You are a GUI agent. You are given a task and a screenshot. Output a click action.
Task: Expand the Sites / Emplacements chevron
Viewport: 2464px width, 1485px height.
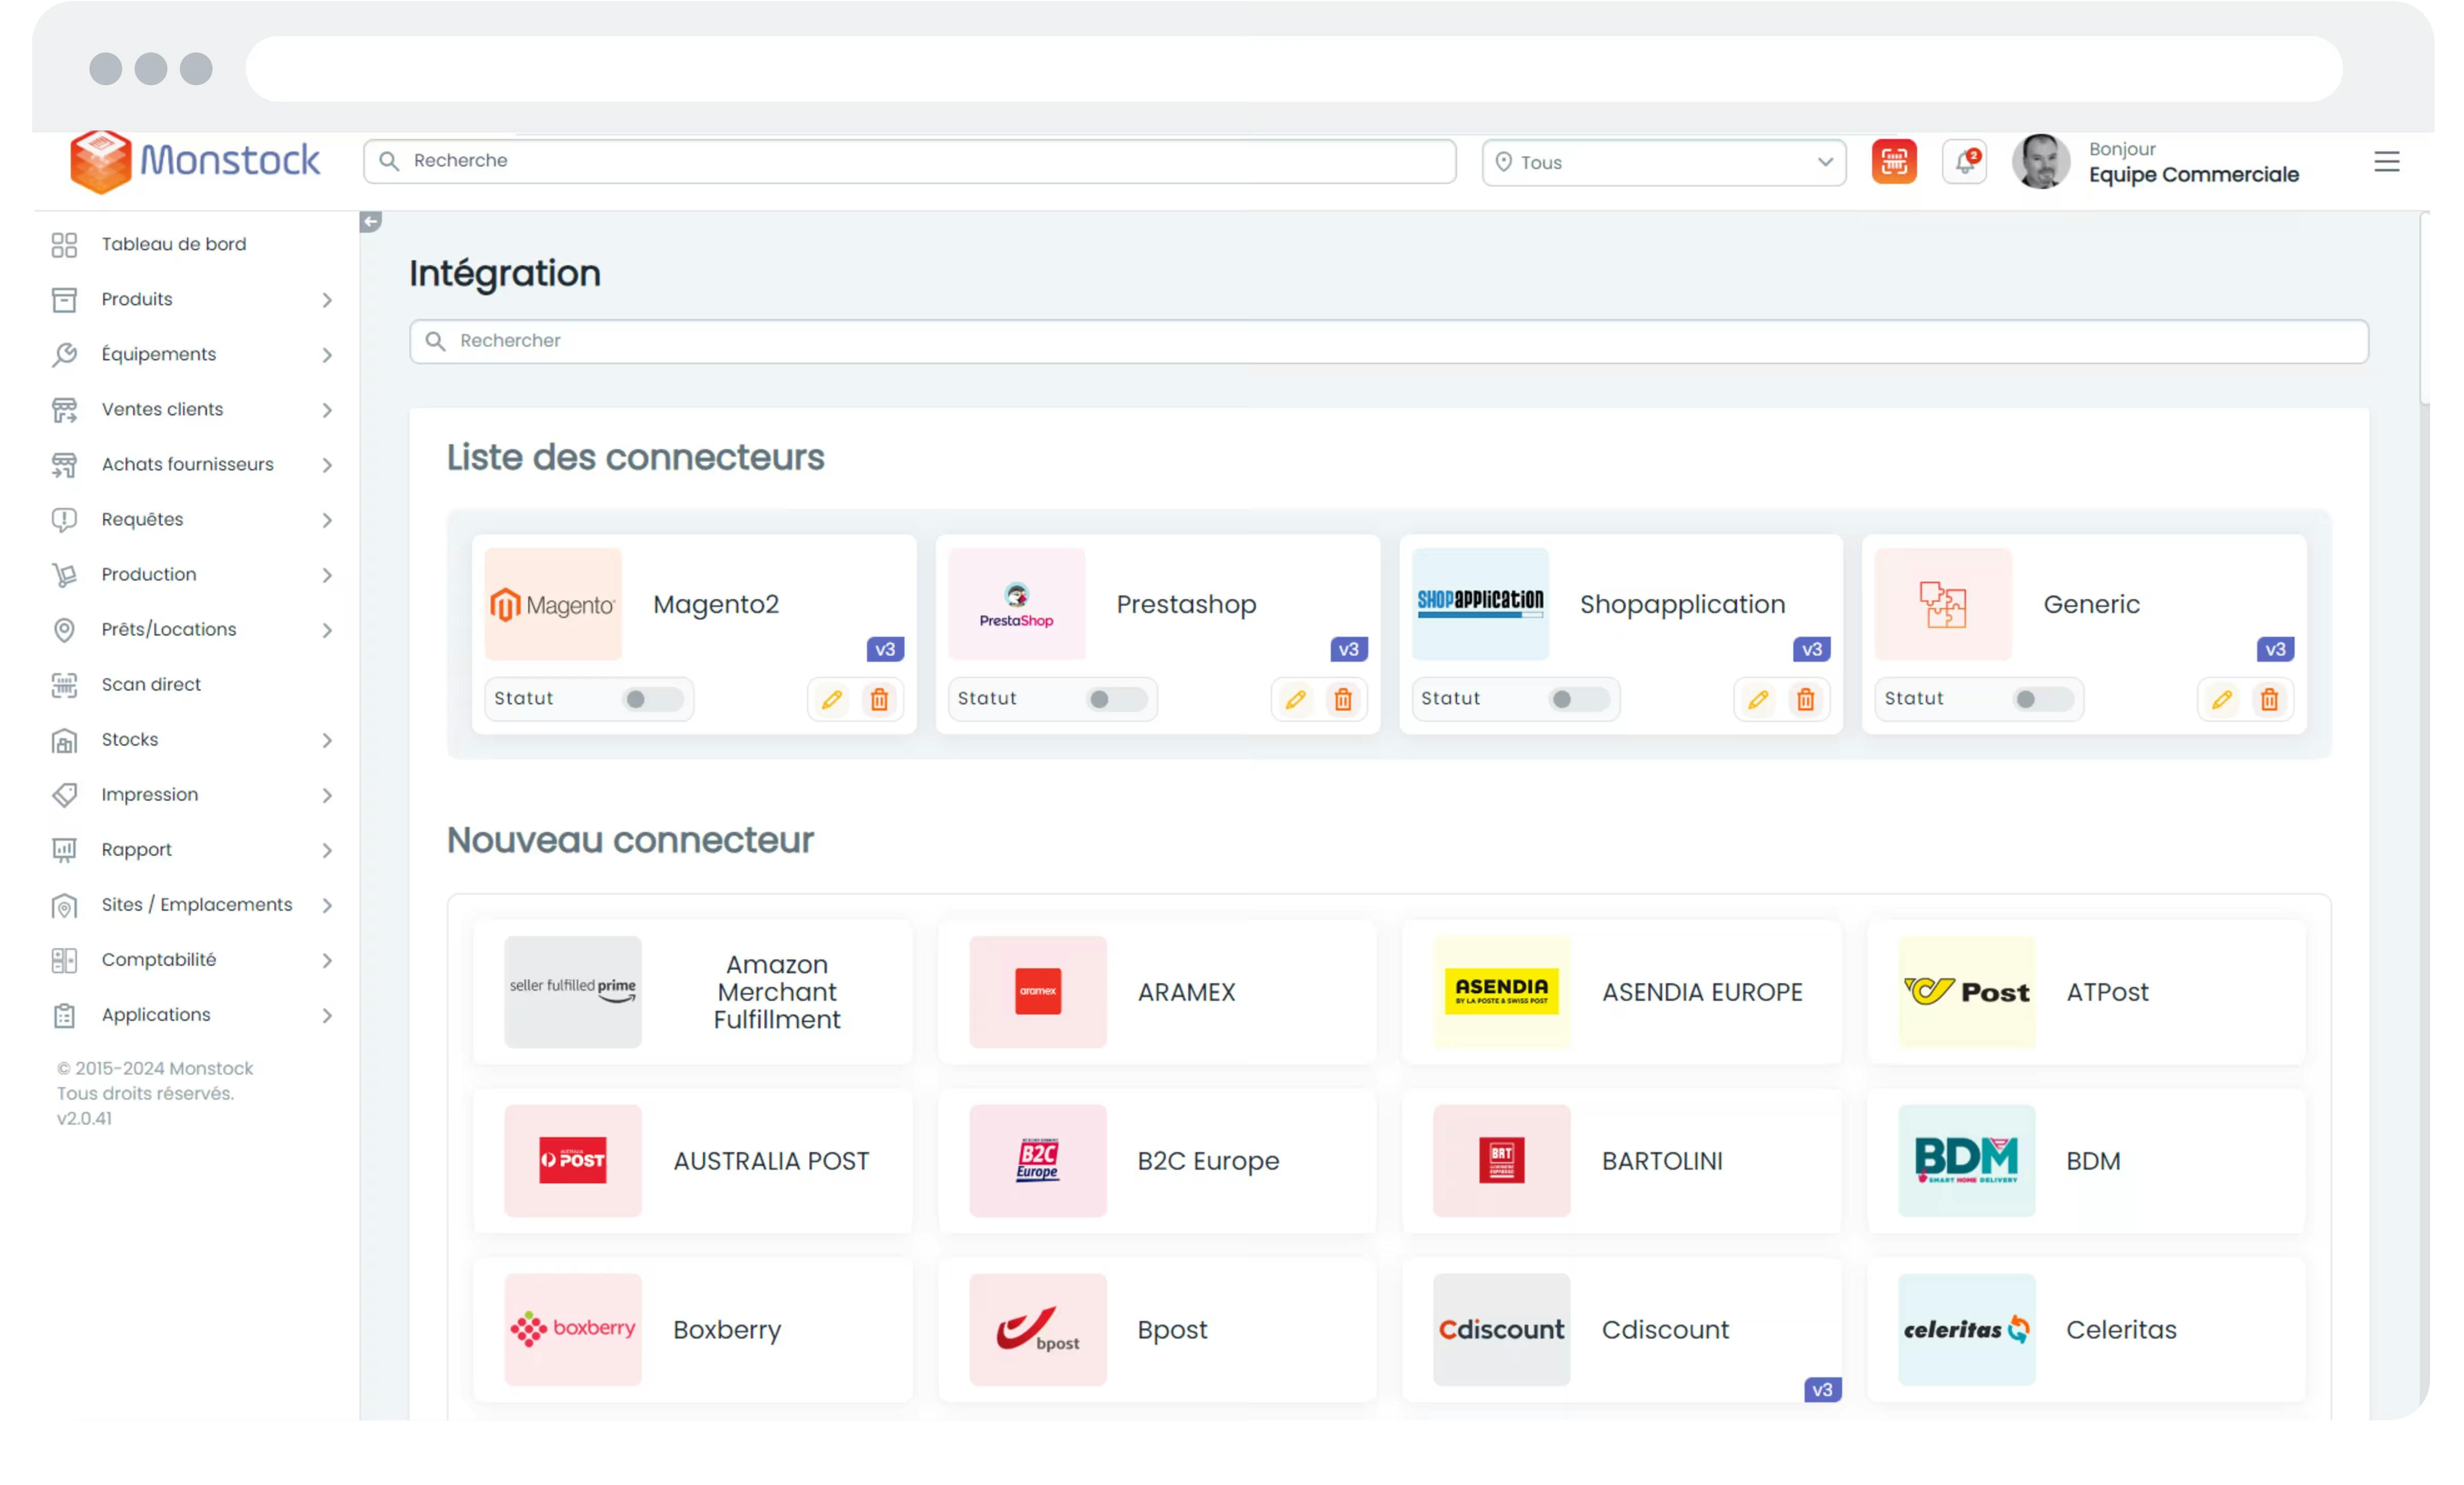(x=327, y=905)
